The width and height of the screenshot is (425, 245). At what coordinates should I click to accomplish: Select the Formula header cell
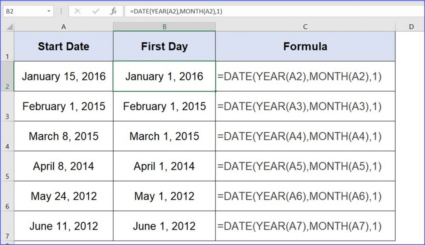point(305,46)
